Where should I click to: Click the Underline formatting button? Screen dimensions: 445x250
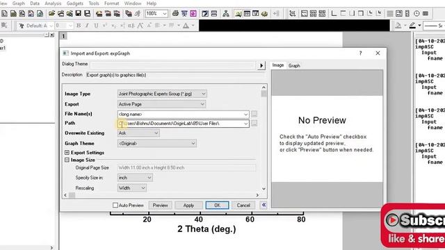[96, 26]
